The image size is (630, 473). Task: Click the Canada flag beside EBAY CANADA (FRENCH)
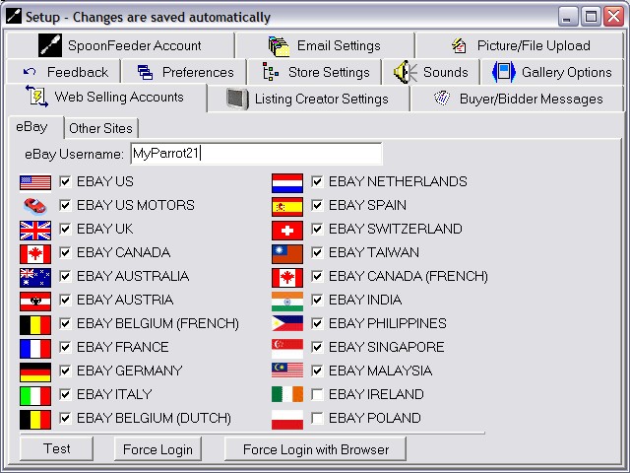[x=287, y=278]
